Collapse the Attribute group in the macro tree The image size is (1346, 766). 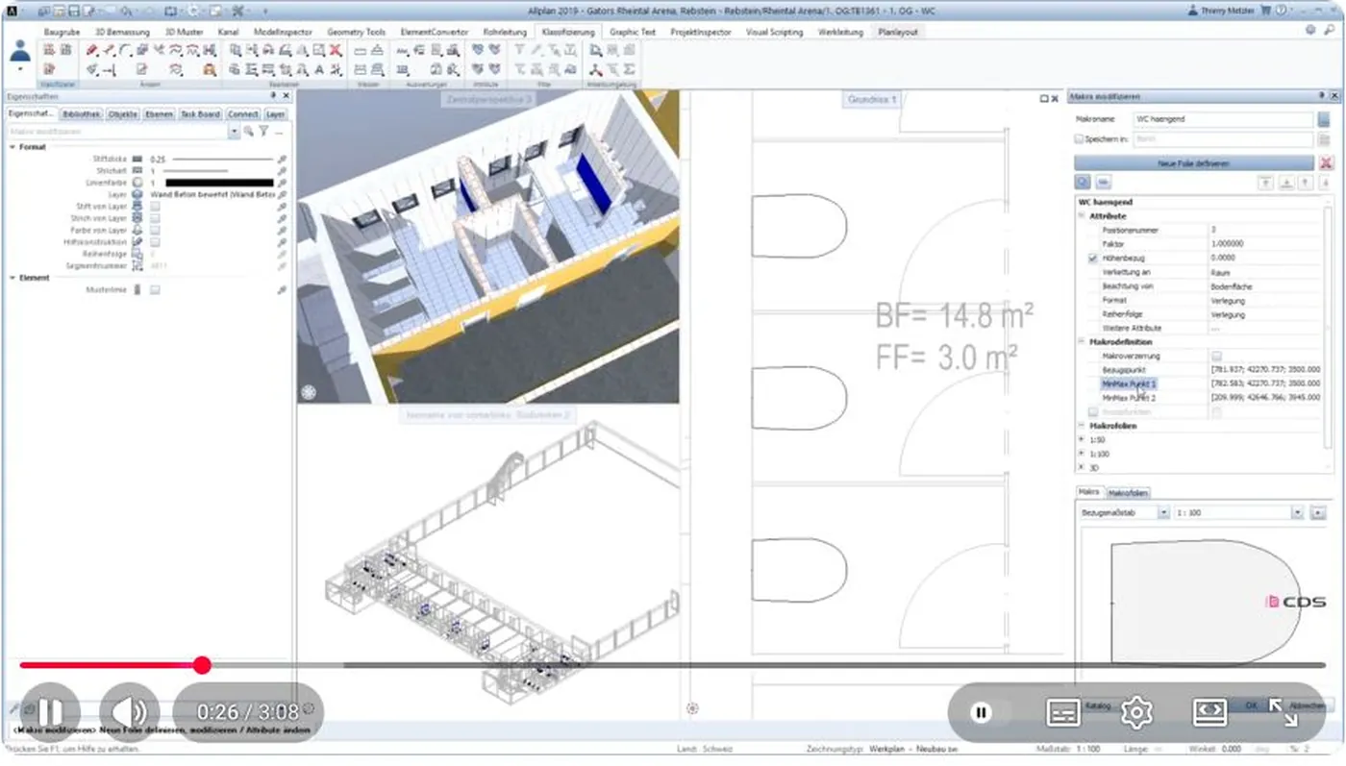click(1082, 216)
